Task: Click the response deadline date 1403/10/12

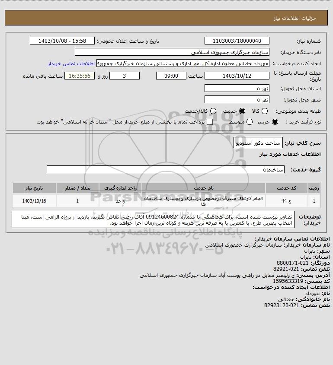Action: pos(237,76)
